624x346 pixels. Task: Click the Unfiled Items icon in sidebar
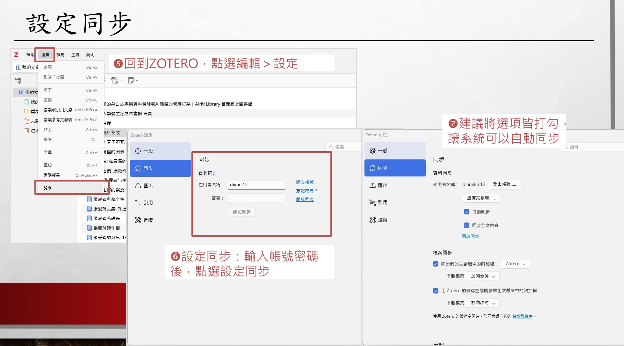[x=27, y=121]
